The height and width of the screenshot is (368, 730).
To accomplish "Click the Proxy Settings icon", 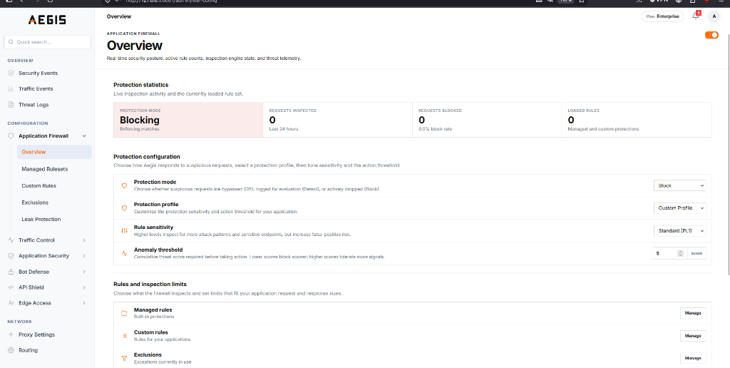I will coord(11,334).
